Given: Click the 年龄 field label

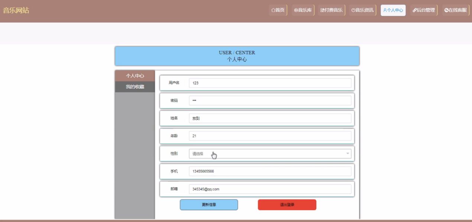Looking at the screenshot, I should (x=174, y=136).
